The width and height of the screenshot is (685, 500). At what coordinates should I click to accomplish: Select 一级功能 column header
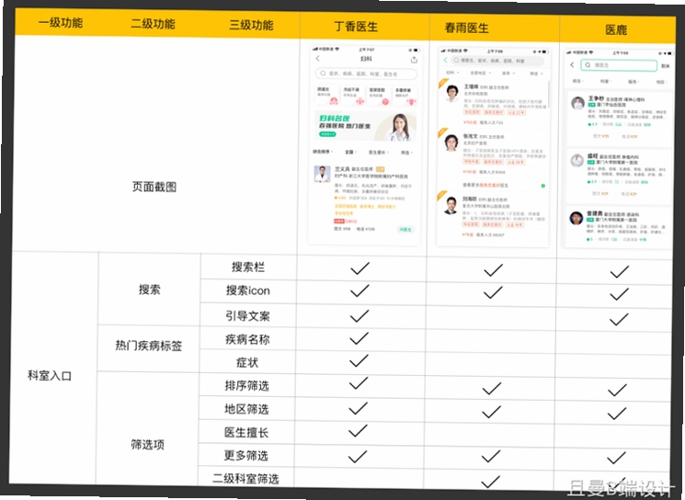coord(61,23)
